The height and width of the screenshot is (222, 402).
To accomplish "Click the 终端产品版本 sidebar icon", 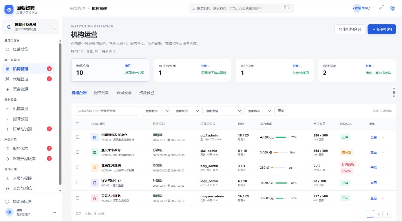I will point(7,159).
